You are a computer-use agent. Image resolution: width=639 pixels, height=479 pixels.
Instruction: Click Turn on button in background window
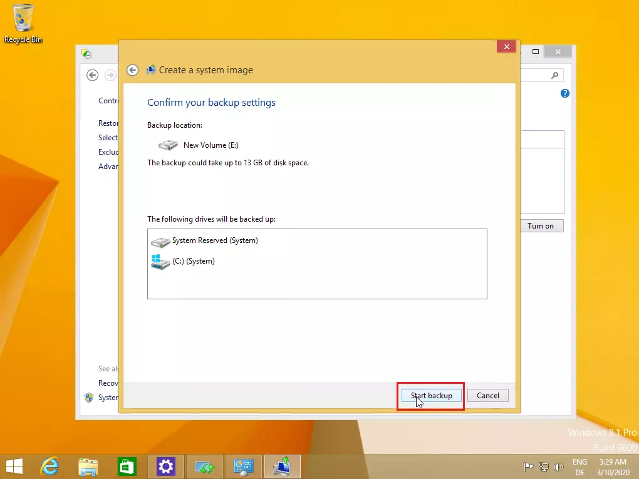[x=542, y=226]
